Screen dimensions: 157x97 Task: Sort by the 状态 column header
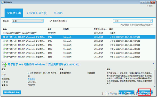pos(111,29)
